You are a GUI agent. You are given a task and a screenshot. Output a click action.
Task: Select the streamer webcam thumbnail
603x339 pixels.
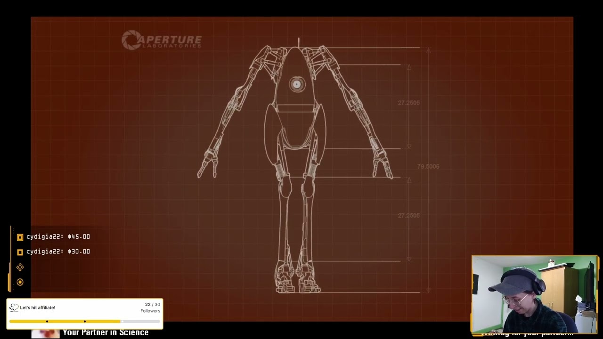pos(535,295)
